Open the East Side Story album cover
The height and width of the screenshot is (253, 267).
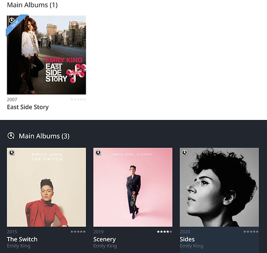[x=47, y=55]
